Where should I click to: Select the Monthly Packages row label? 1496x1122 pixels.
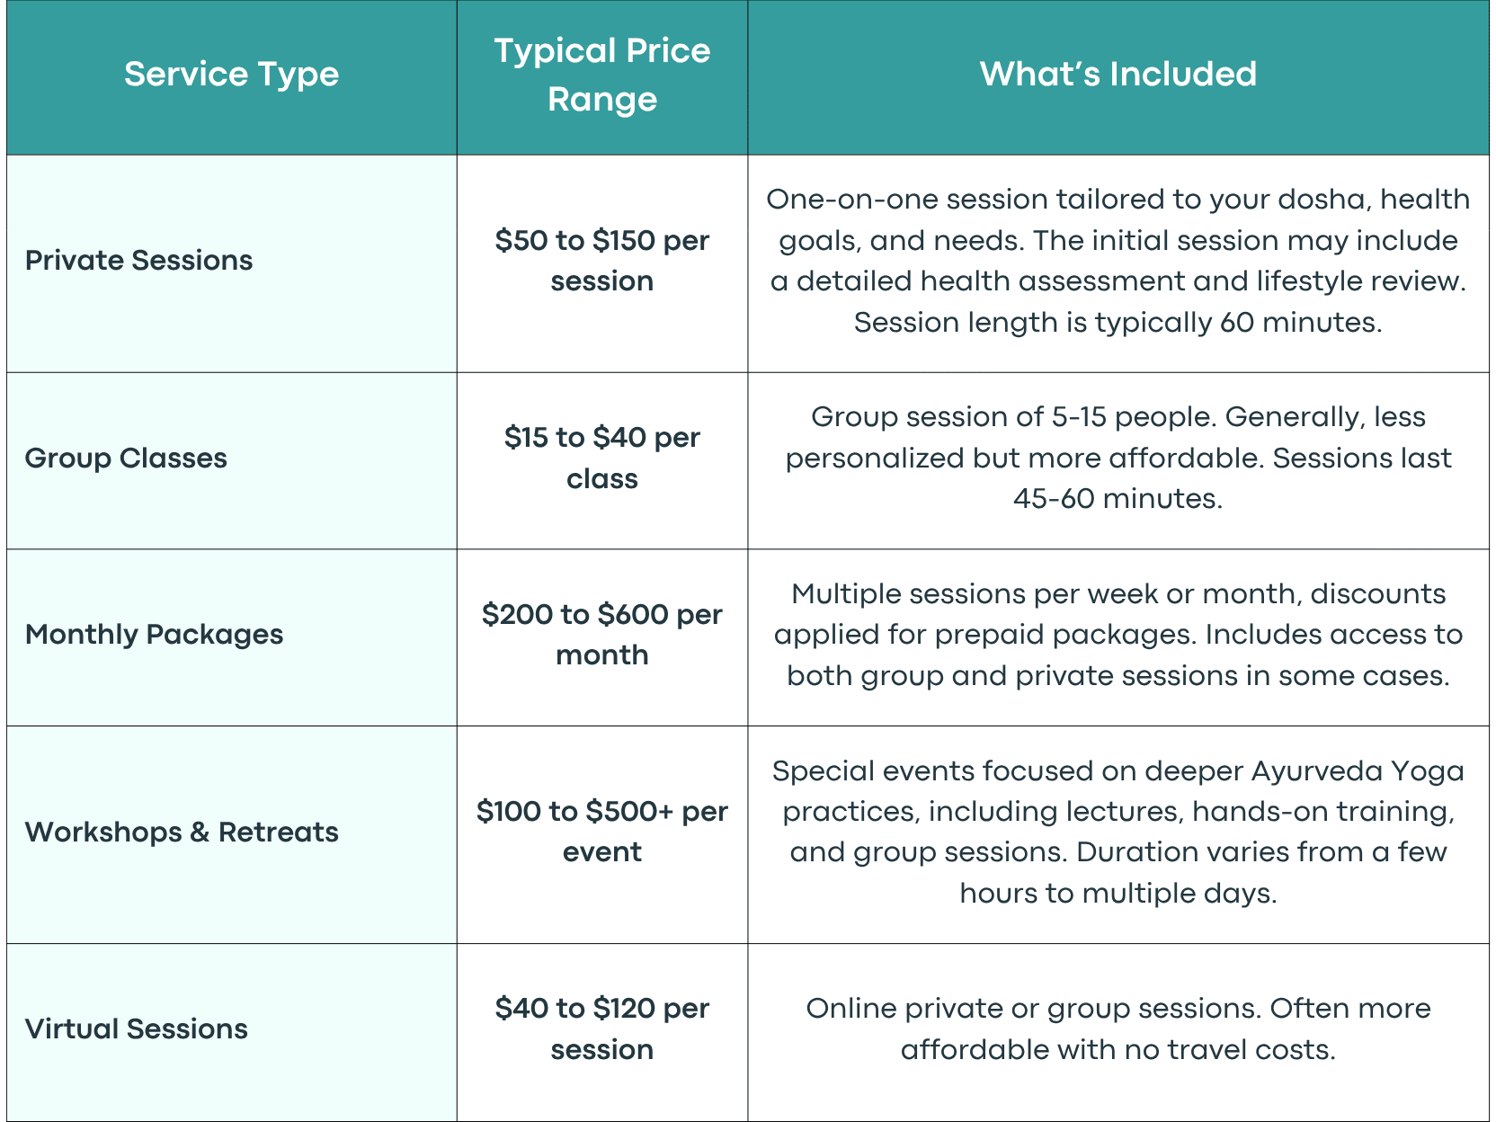tap(154, 635)
